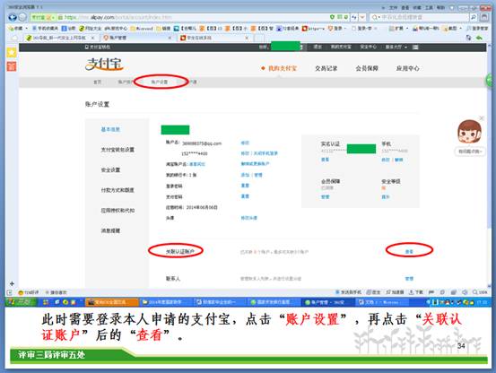Click the Windows Start button
The width and height of the screenshot is (496, 373).
click(x=21, y=302)
